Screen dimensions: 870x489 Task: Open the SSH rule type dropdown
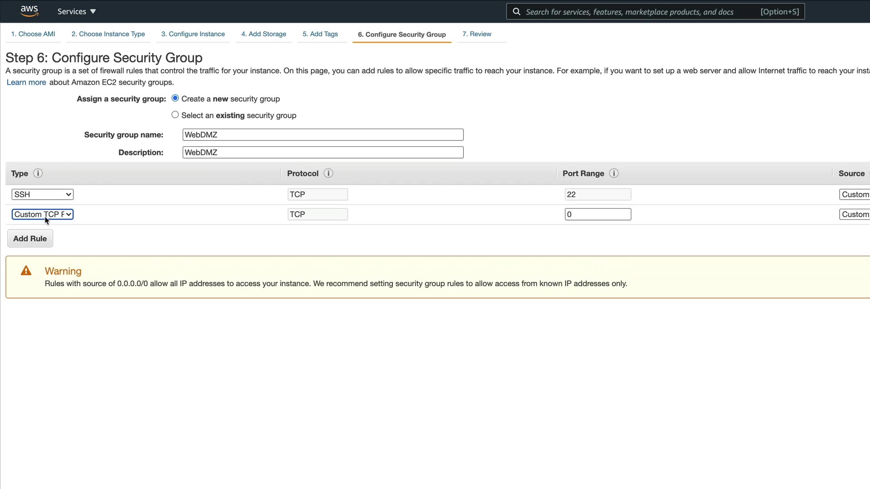click(x=42, y=194)
